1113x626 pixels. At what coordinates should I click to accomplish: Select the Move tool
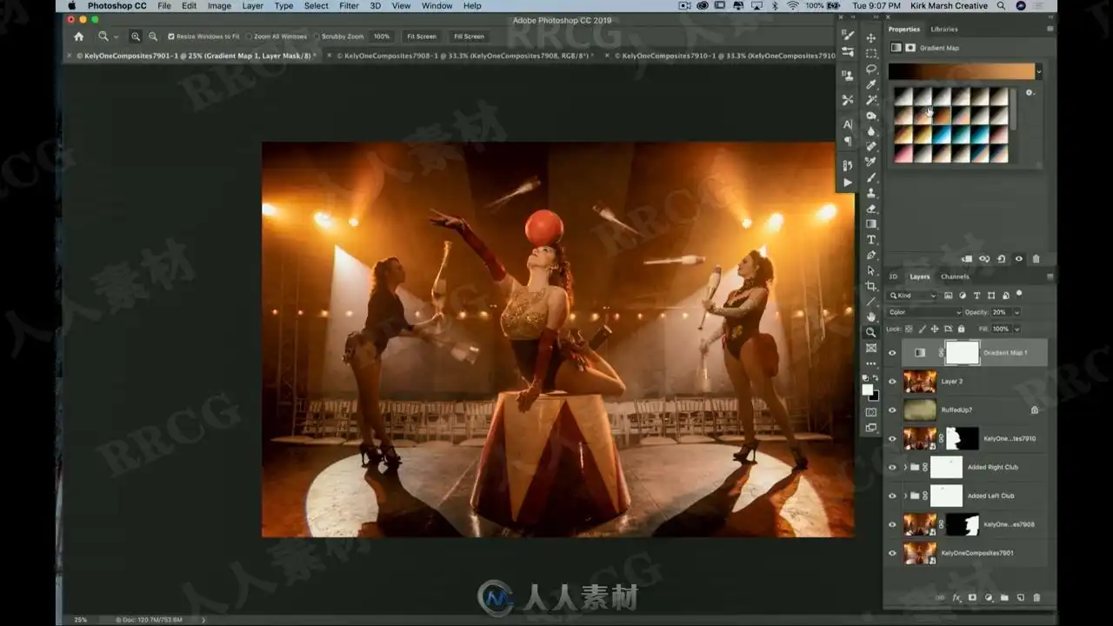tap(871, 37)
